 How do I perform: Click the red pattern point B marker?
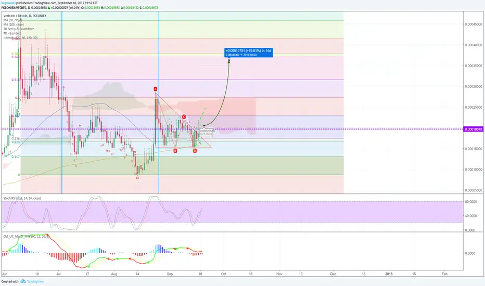click(x=175, y=151)
